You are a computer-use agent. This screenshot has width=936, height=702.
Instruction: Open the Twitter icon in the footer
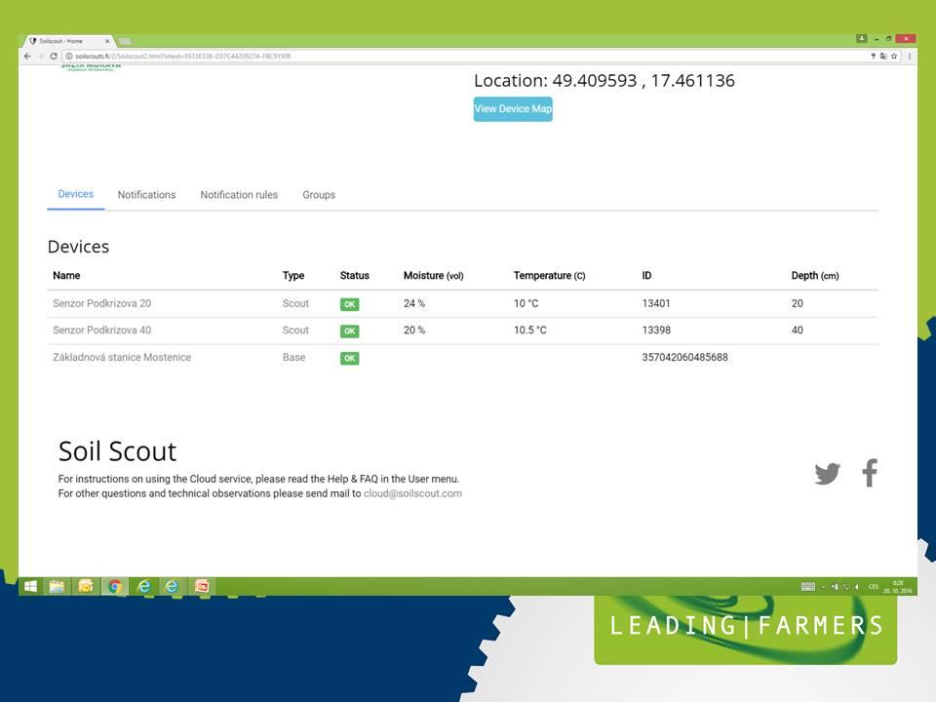[828, 474]
